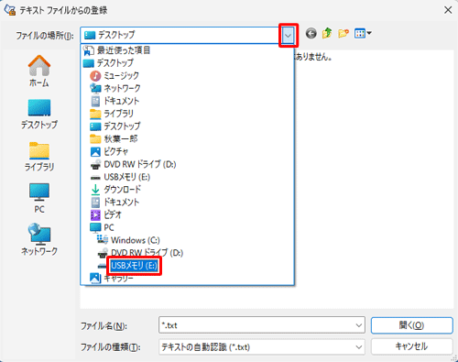Select ダウンロード in the location list
This screenshot has height=362, width=458.
pos(188,190)
